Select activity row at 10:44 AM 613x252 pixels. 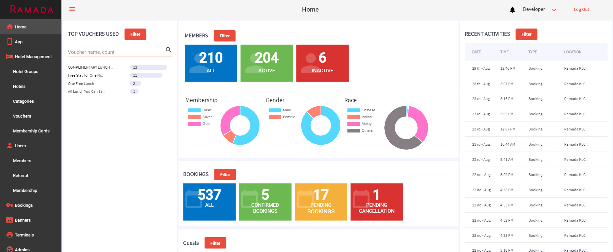pos(536,144)
